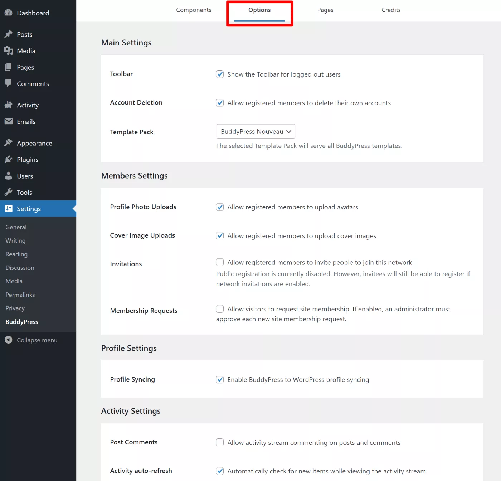
Task: Click the Template Pack field label
Action: [x=132, y=132]
